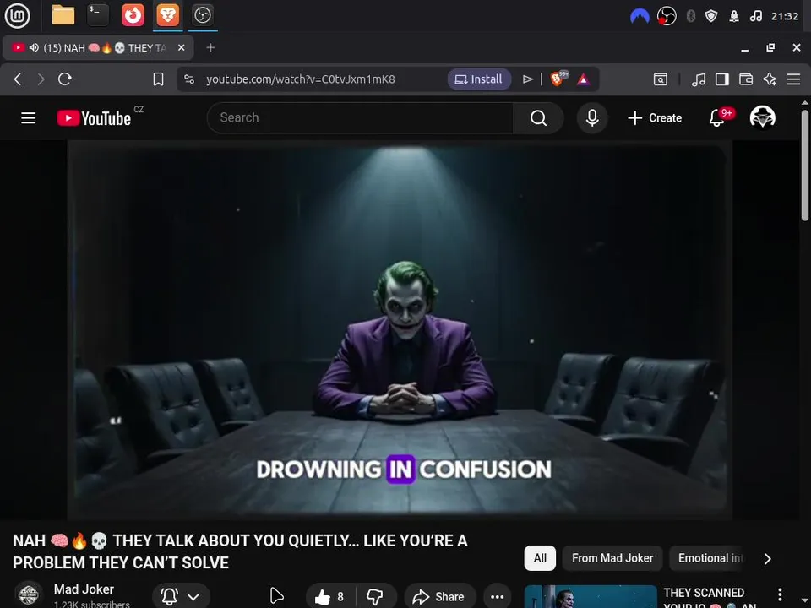The image size is (811, 608).
Task: Open the Files folder launcher in panel
Action: (x=63, y=15)
